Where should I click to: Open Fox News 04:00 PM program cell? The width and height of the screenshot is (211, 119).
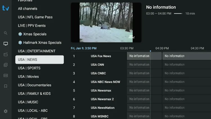[187, 56]
